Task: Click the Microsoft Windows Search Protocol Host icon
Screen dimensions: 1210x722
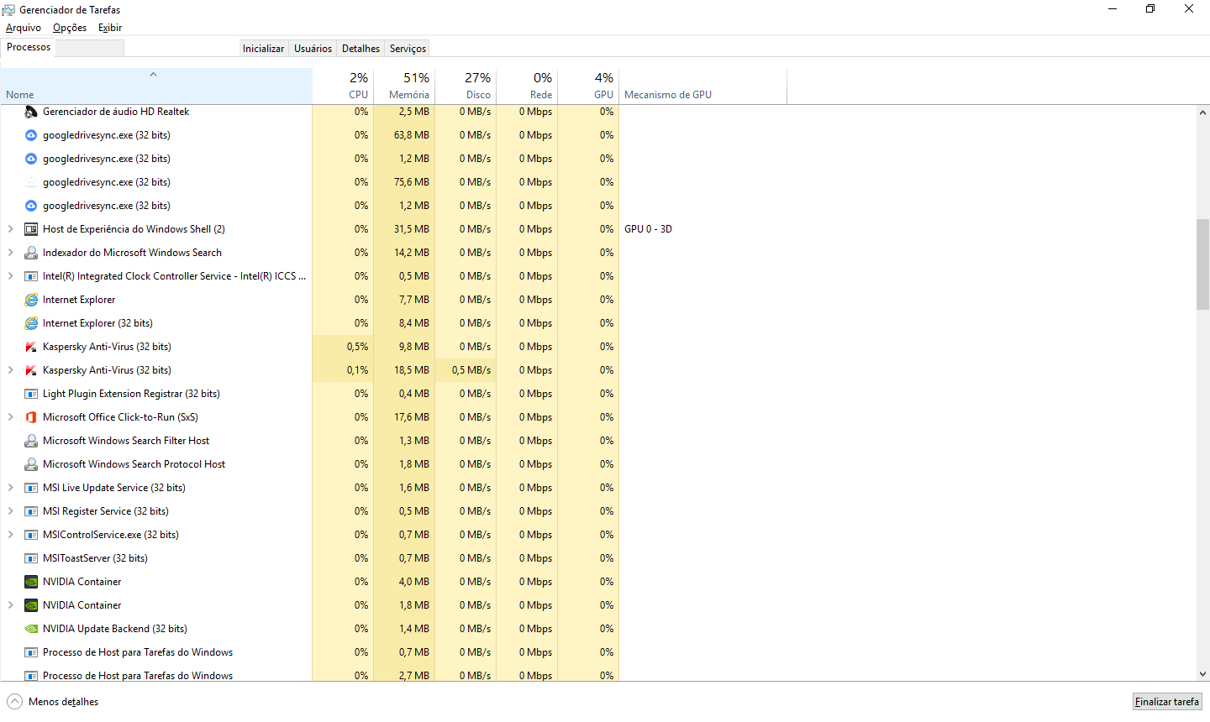Action: click(31, 464)
